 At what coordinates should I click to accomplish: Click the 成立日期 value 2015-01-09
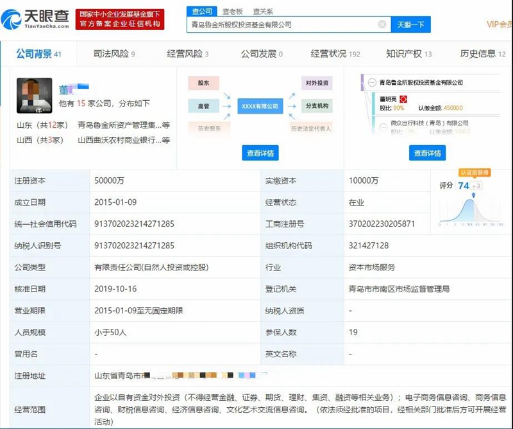[x=115, y=202]
